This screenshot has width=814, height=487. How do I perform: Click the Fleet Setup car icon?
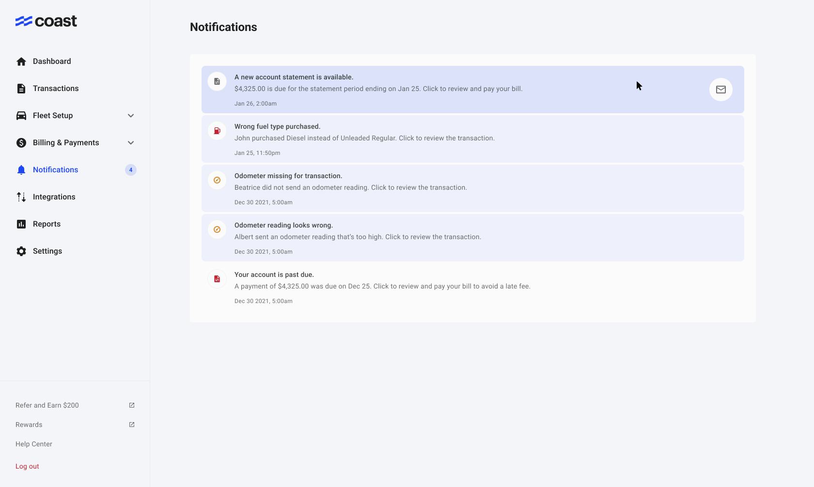(21, 115)
